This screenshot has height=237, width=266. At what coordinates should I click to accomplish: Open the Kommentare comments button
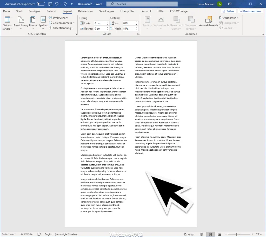[250, 11]
